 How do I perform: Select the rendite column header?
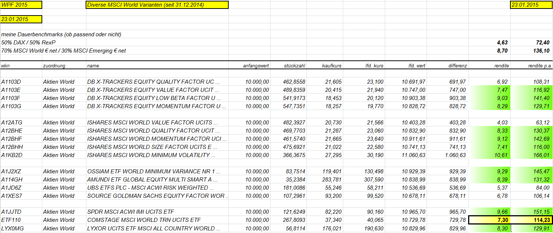pyautogui.click(x=502, y=66)
